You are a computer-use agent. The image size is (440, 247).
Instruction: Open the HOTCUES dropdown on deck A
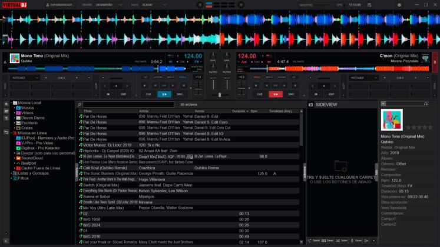point(25,78)
